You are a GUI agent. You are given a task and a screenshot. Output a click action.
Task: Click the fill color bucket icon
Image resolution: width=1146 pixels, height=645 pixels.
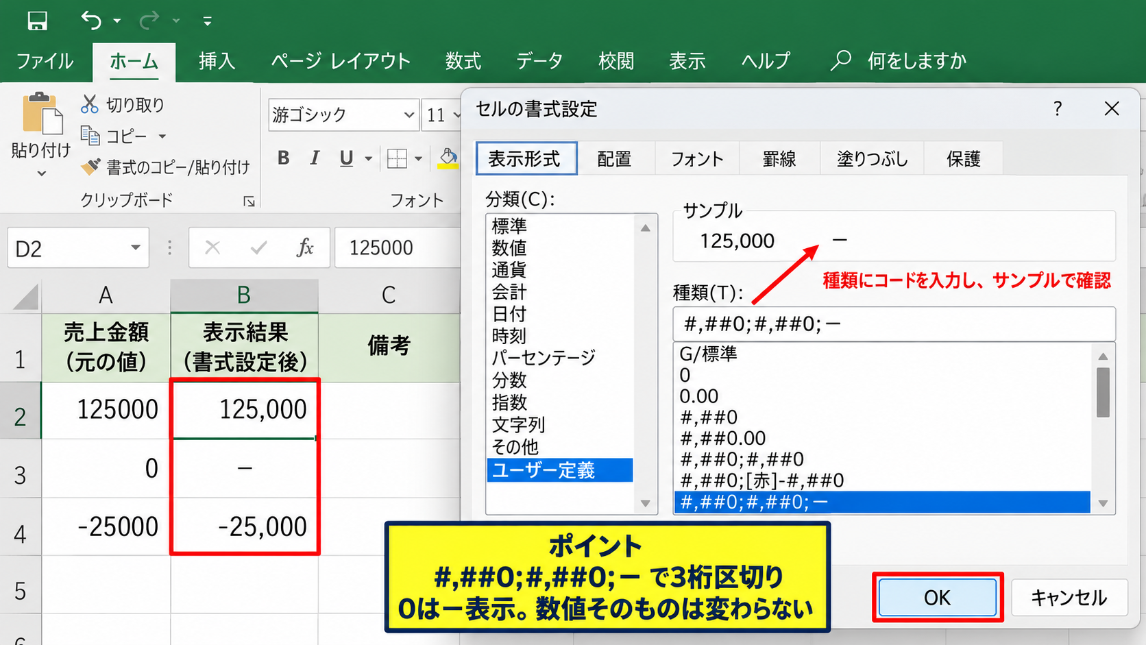tap(448, 158)
